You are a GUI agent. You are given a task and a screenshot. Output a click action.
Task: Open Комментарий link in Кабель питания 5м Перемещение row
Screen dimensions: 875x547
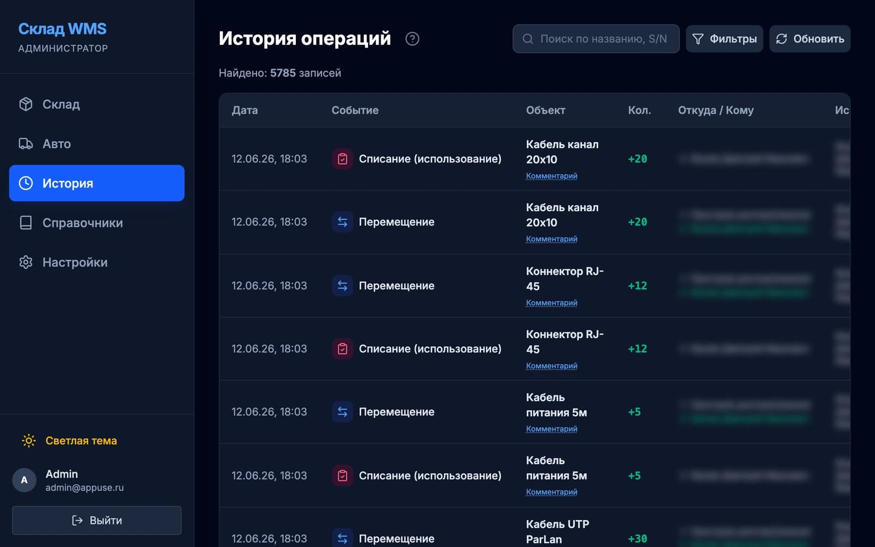[x=551, y=429]
